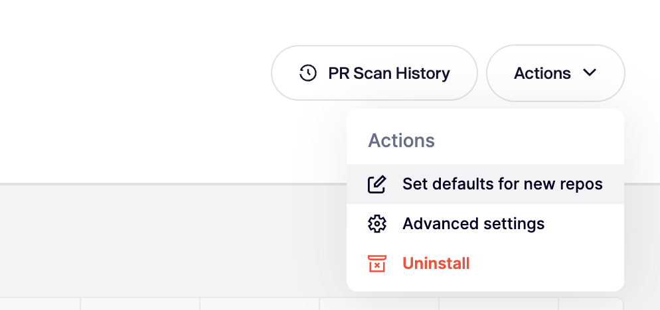Click the gray 'Actions' menu header label

[x=401, y=140]
